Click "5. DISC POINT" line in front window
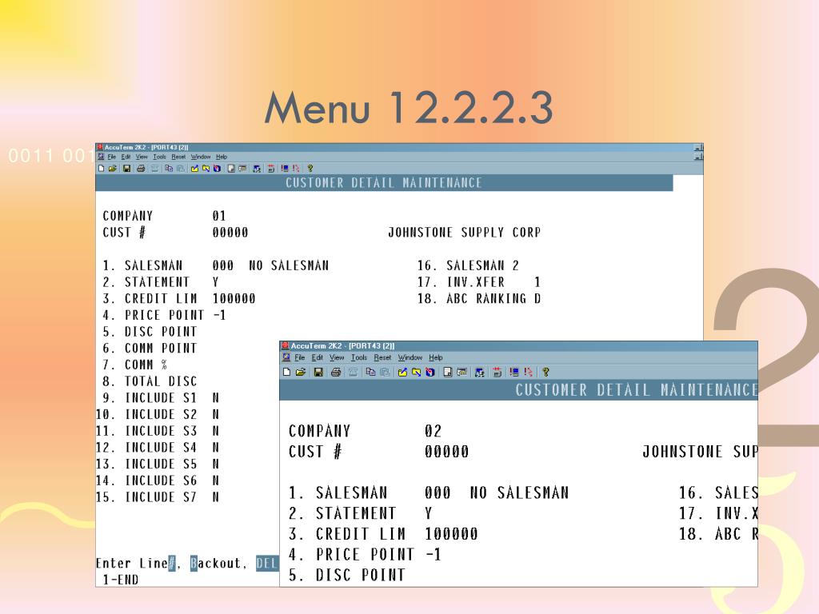 (347, 575)
